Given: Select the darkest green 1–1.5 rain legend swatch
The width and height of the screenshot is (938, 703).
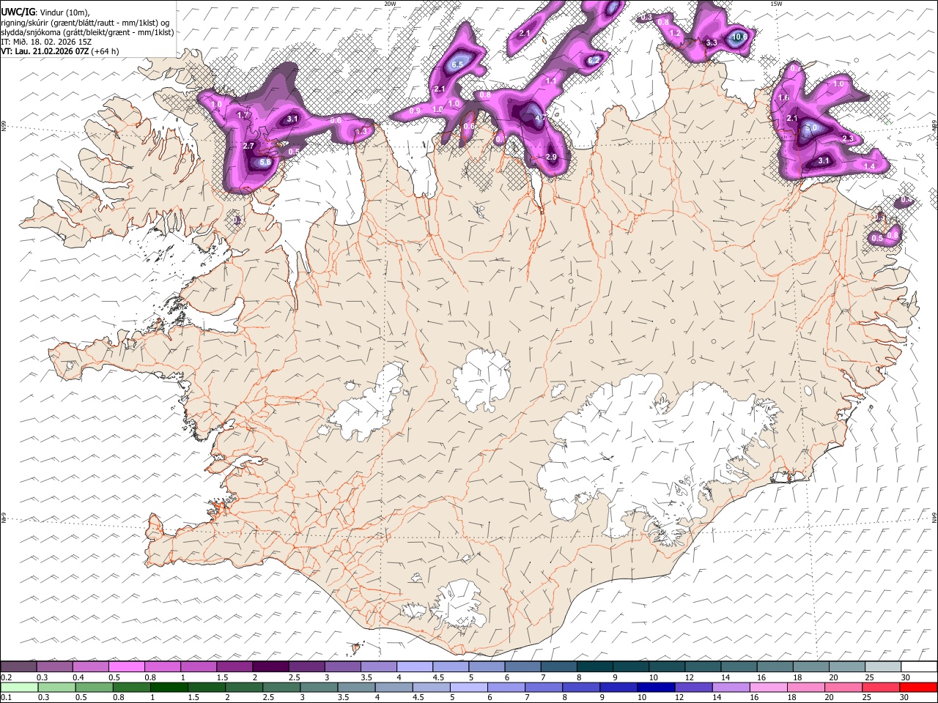Looking at the screenshot, I should coord(169,687).
